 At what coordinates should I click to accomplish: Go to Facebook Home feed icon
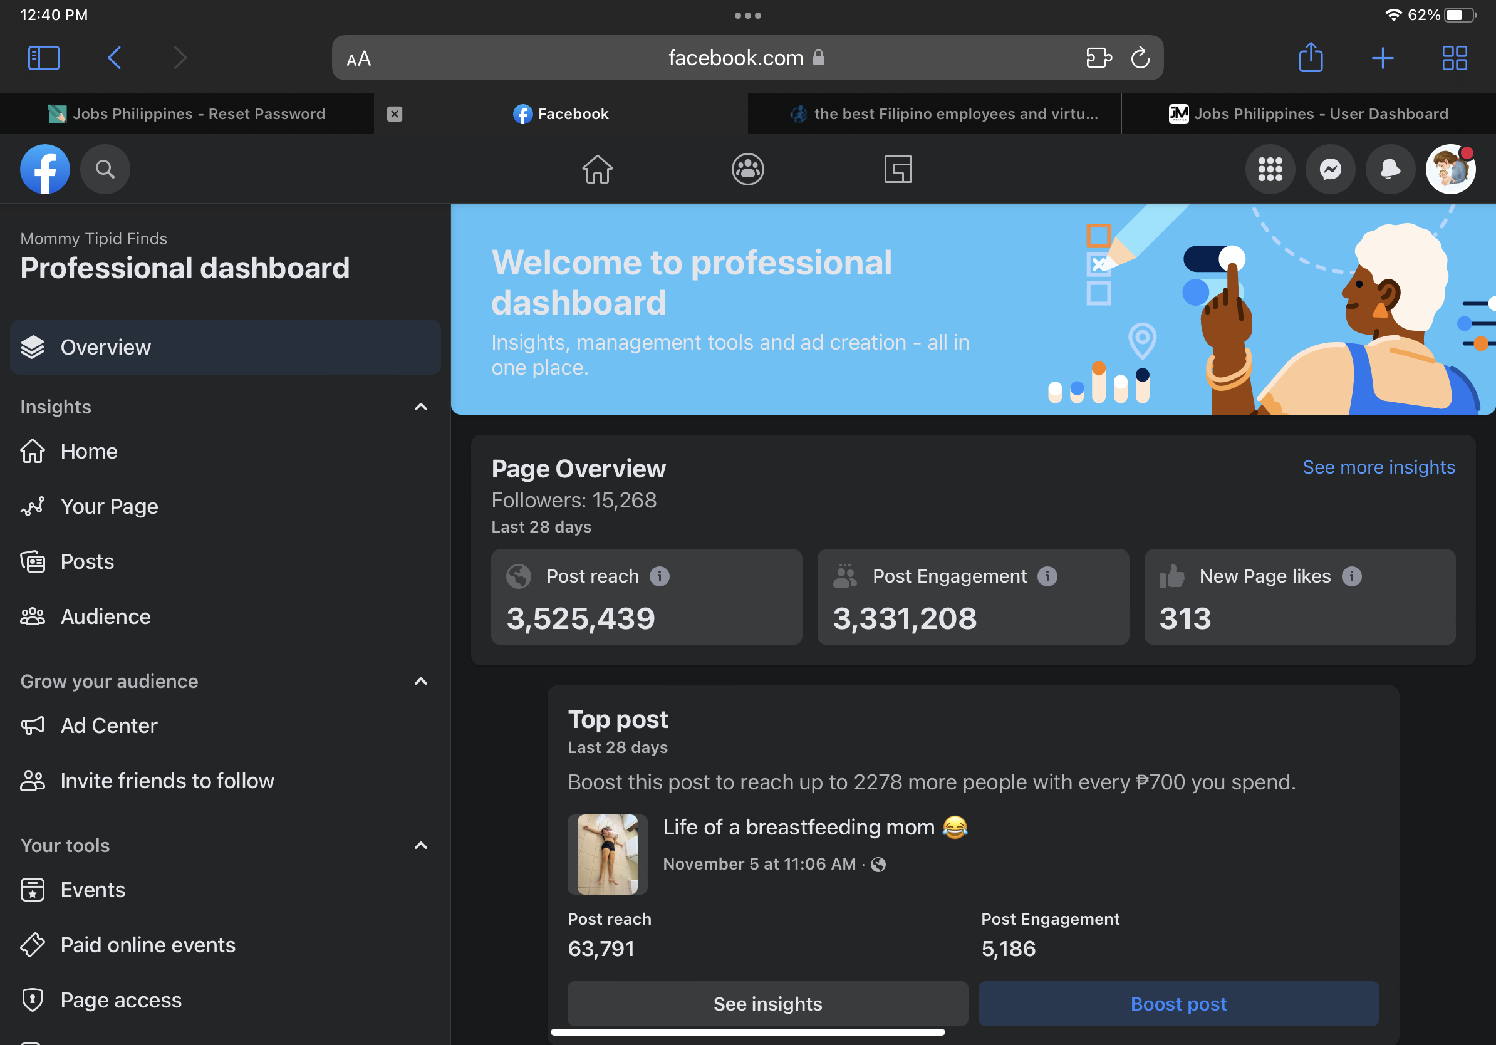tap(597, 169)
